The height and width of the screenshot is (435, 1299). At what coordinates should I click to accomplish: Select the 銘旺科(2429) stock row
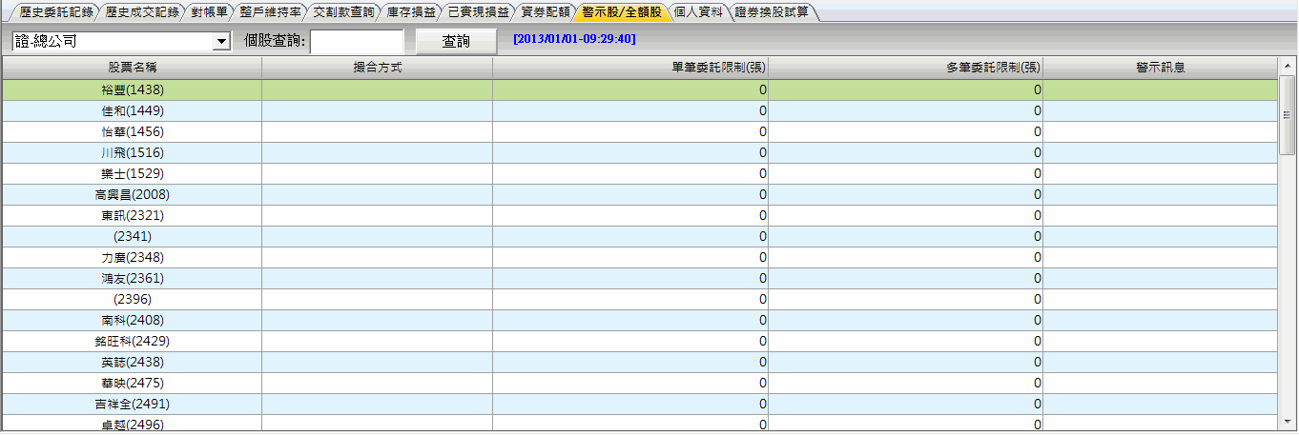133,341
